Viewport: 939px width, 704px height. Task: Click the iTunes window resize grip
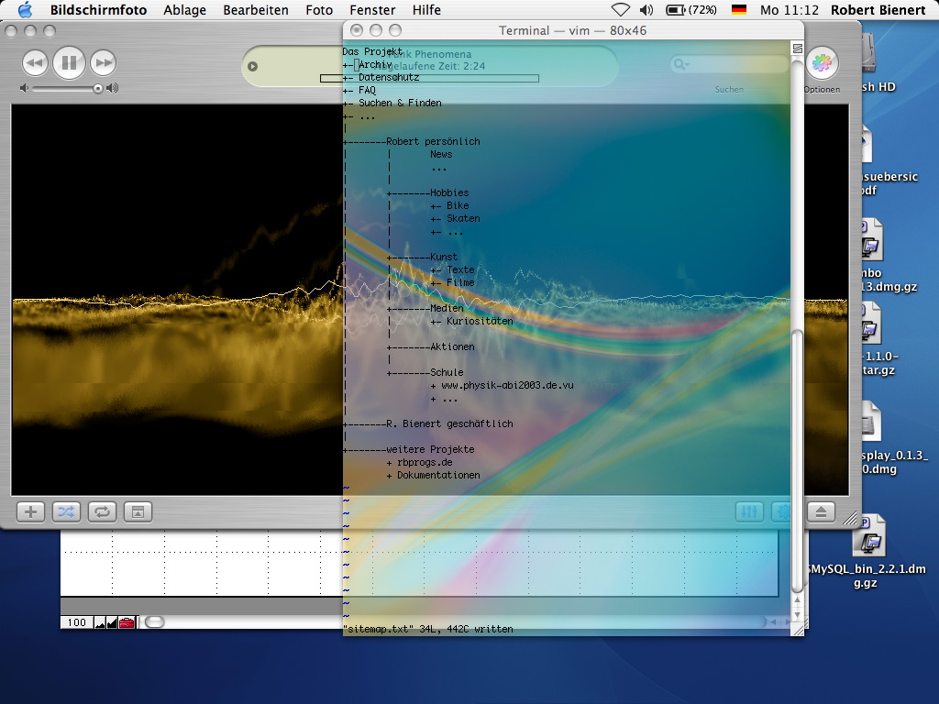[x=850, y=519]
